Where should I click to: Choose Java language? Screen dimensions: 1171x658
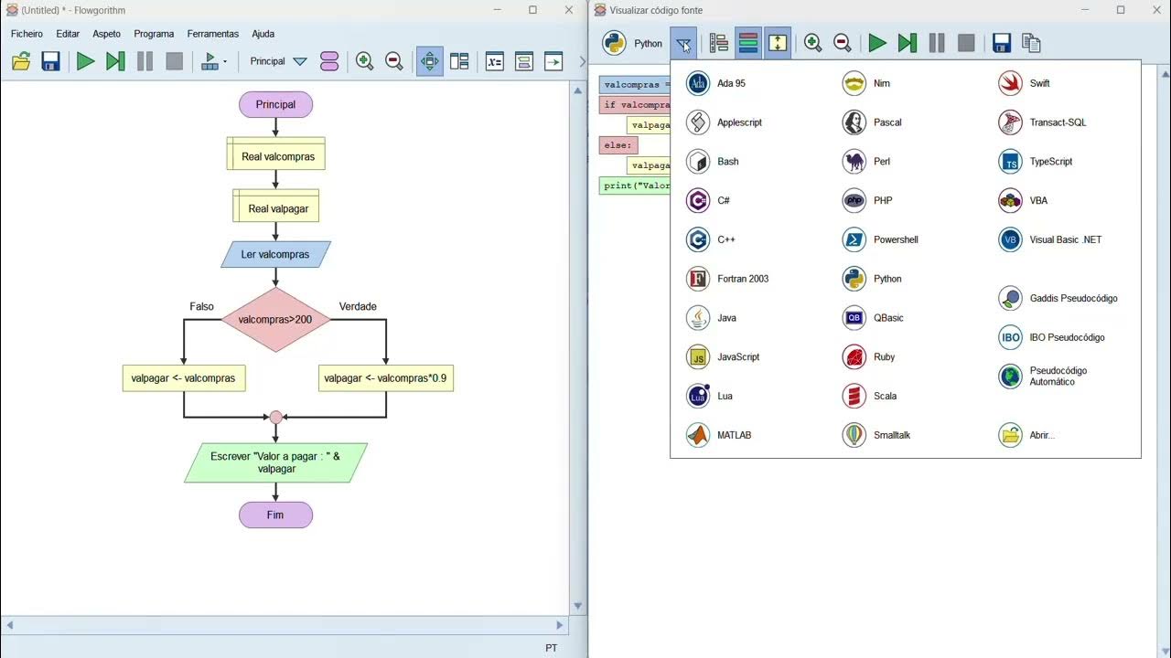(712, 318)
